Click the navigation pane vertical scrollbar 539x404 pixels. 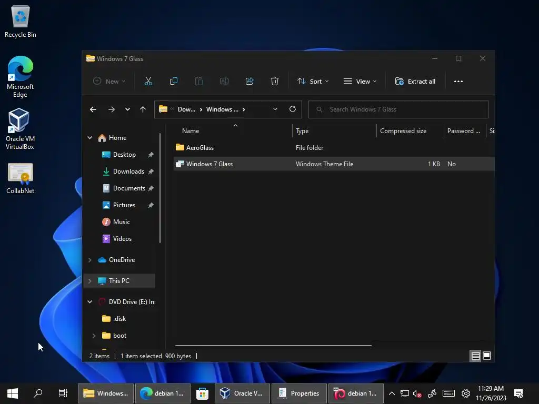pos(160,188)
